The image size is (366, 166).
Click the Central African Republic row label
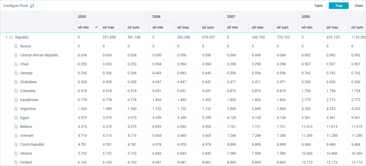[39, 55]
